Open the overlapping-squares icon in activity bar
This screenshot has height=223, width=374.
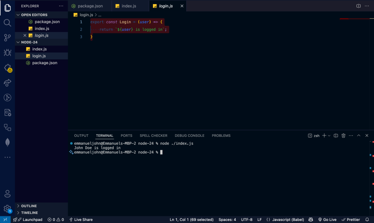click(x=8, y=128)
